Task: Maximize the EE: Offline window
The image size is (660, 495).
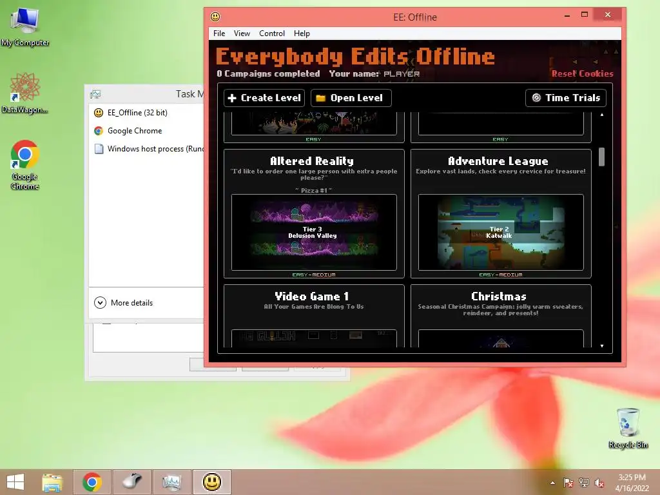Action: pyautogui.click(x=584, y=15)
